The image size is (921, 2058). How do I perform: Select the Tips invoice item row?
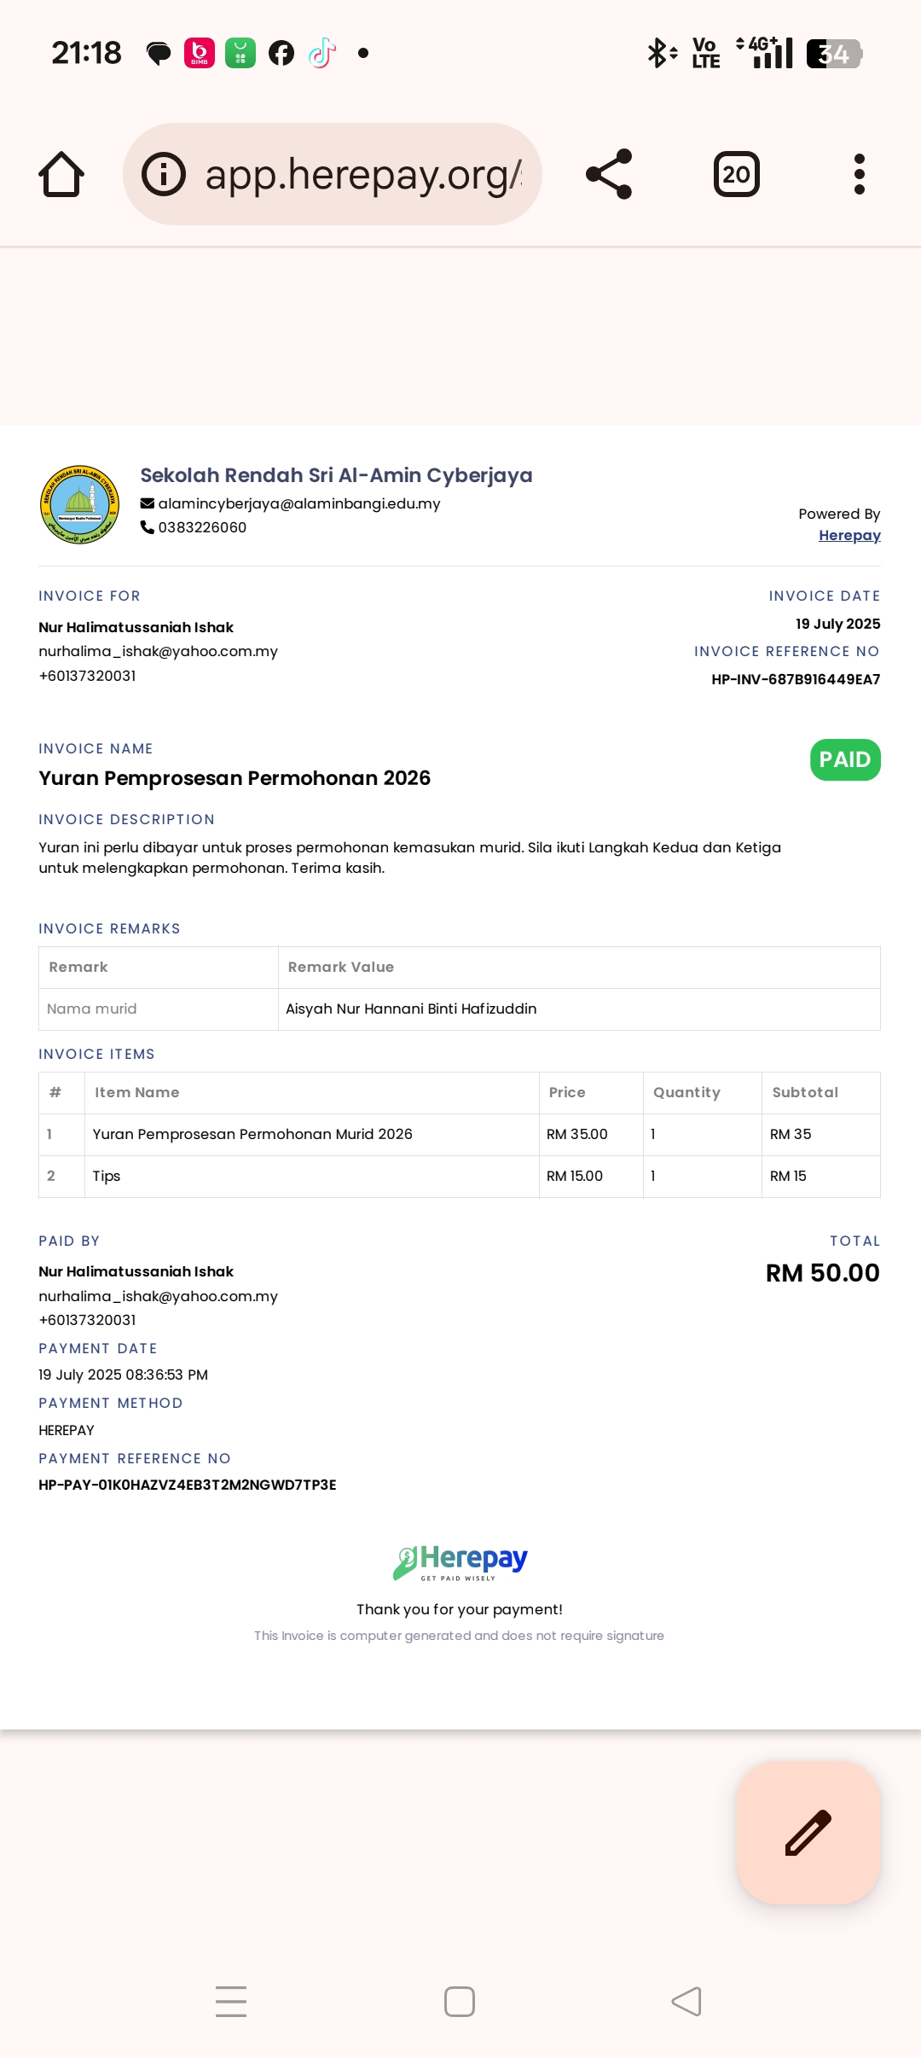[x=460, y=1176]
